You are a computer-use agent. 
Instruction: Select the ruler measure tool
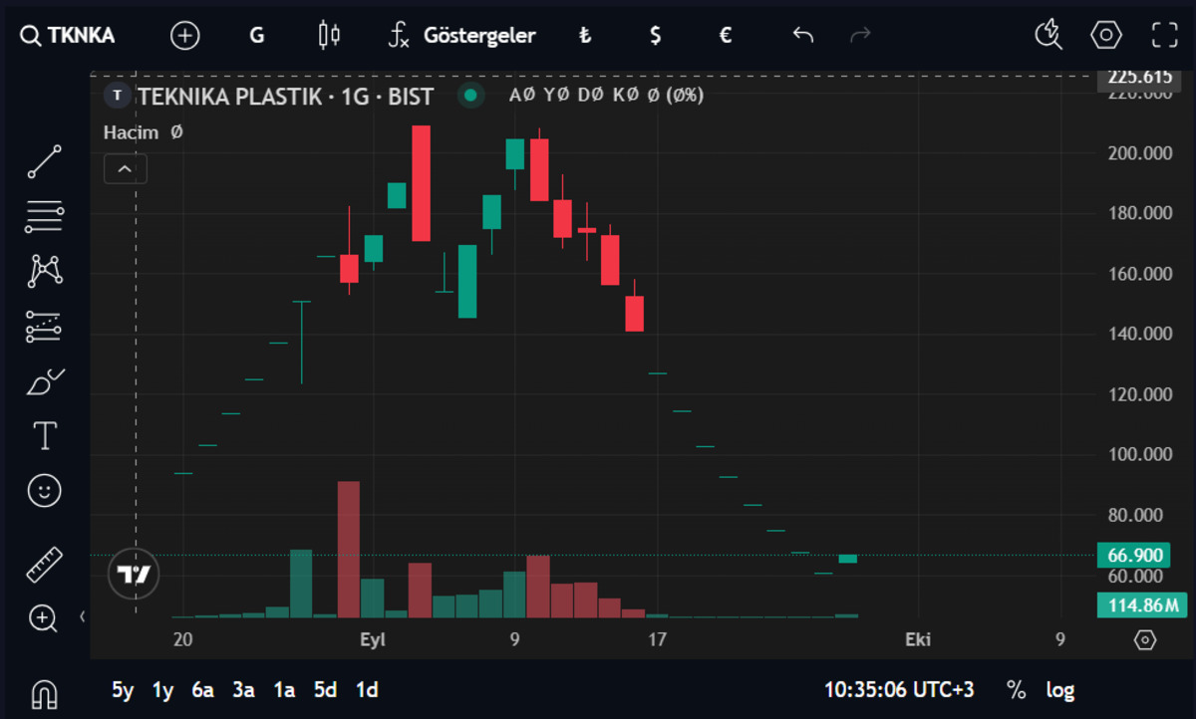tap(45, 565)
